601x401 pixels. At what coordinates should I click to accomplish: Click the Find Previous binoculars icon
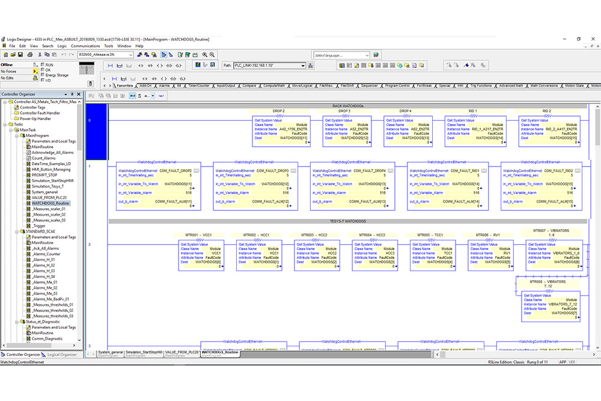(139, 55)
